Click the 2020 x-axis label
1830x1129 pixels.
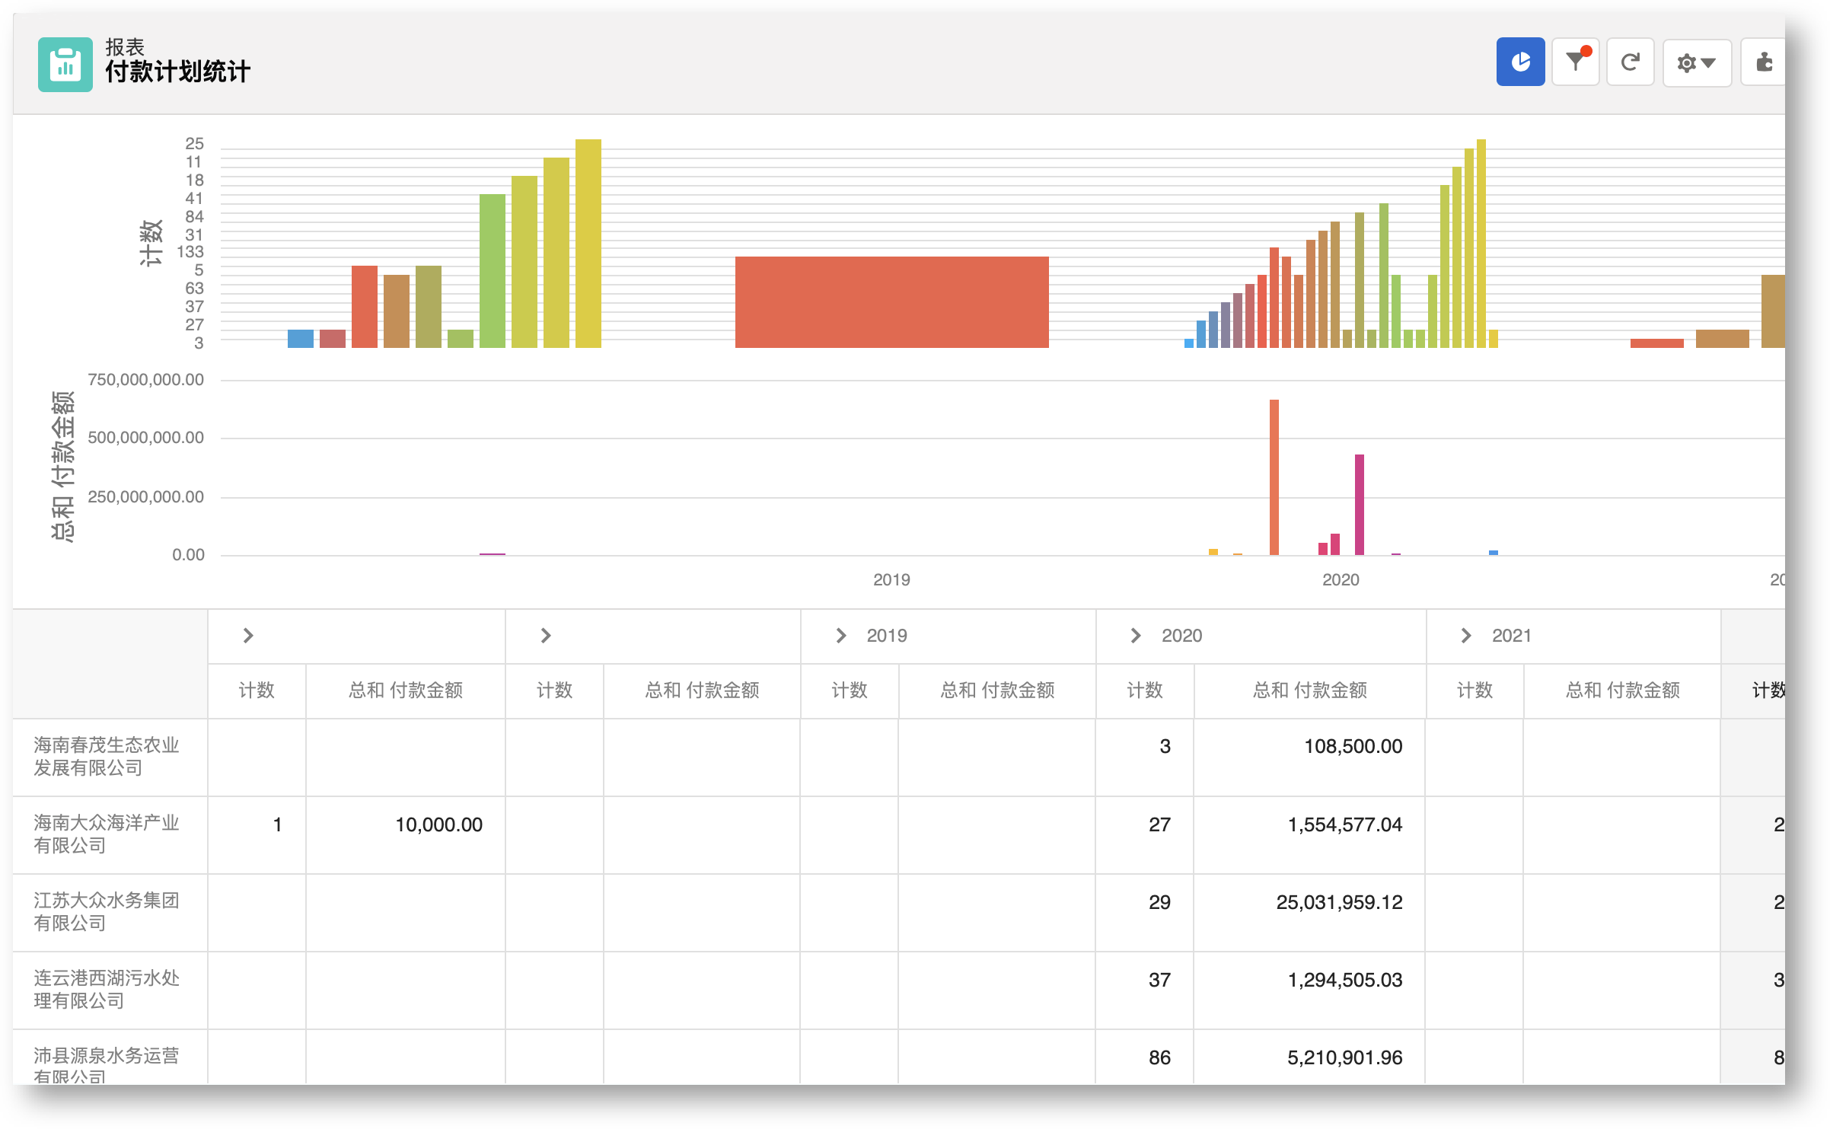tap(1340, 580)
